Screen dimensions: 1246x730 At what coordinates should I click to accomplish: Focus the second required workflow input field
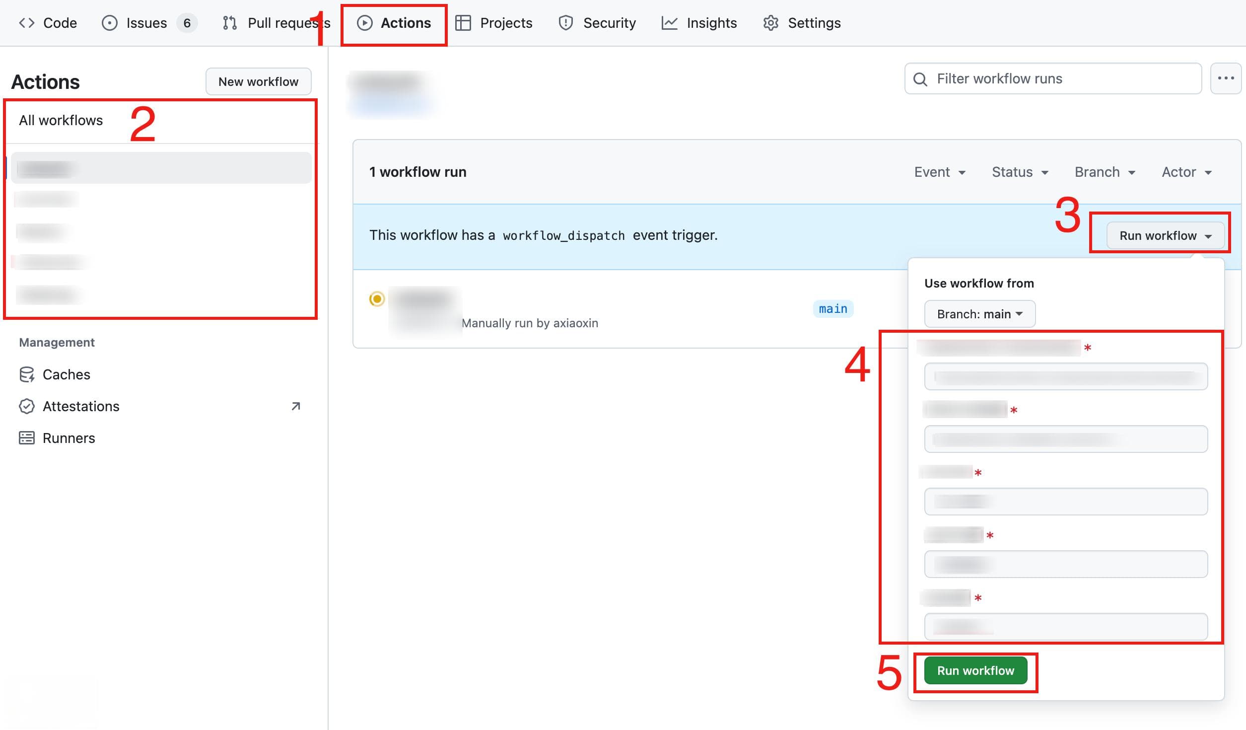(1066, 439)
